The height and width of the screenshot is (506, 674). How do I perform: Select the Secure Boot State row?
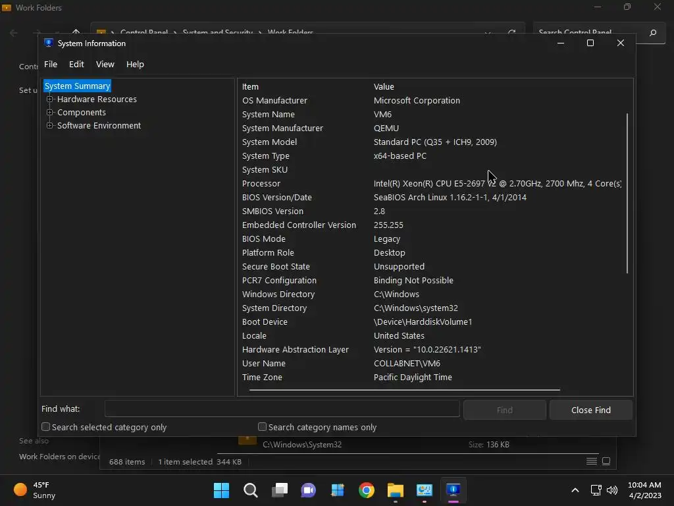(431, 266)
